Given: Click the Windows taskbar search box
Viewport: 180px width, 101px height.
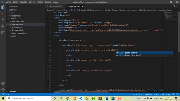Looking at the screenshot, I should click(x=29, y=98).
